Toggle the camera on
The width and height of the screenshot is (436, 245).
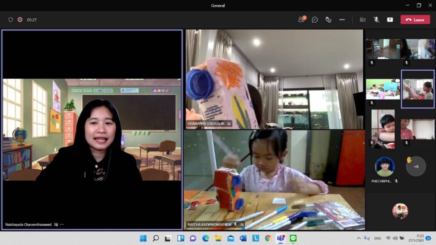[x=363, y=20]
